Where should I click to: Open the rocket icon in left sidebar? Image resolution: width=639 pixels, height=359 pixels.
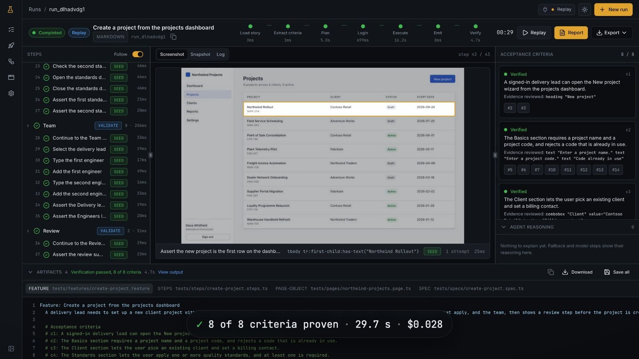pyautogui.click(x=11, y=45)
